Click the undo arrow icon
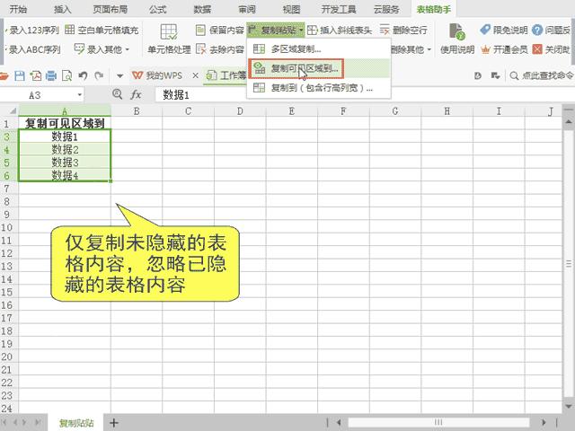 [x=83, y=75]
